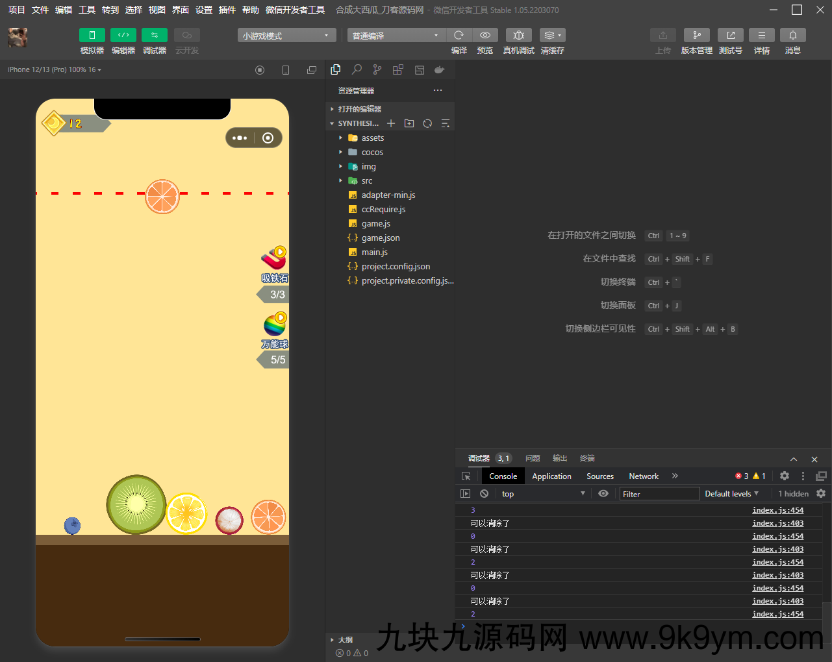Click the magnet power-up button in game
The width and height of the screenshot is (832, 662).
[x=274, y=258]
